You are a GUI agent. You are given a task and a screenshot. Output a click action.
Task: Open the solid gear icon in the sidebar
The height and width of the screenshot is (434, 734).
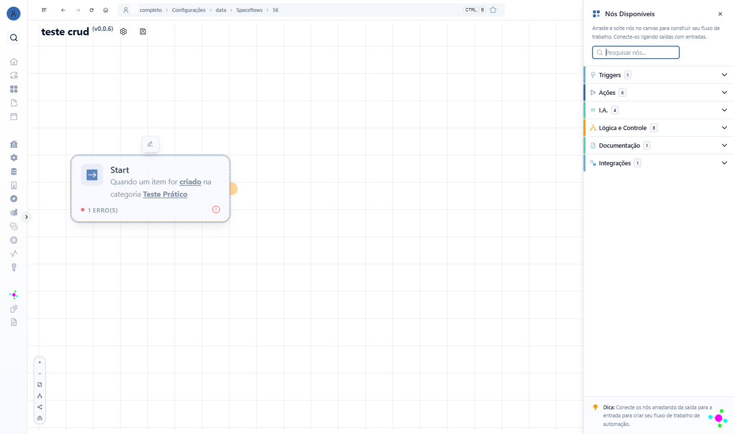click(x=14, y=158)
